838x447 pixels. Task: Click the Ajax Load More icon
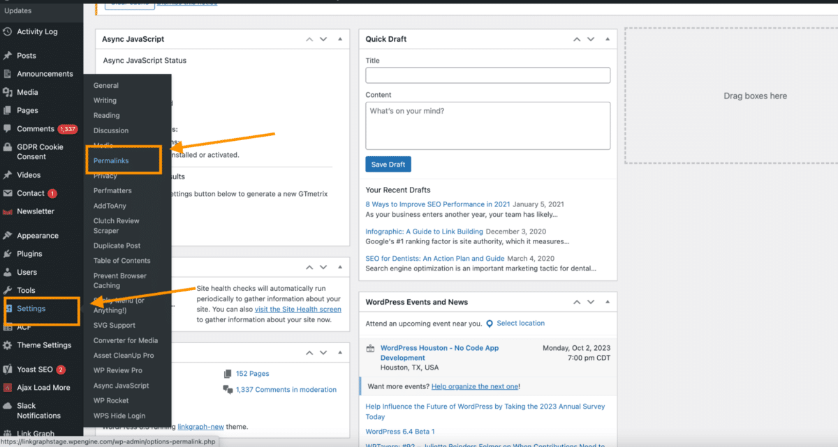pos(7,388)
